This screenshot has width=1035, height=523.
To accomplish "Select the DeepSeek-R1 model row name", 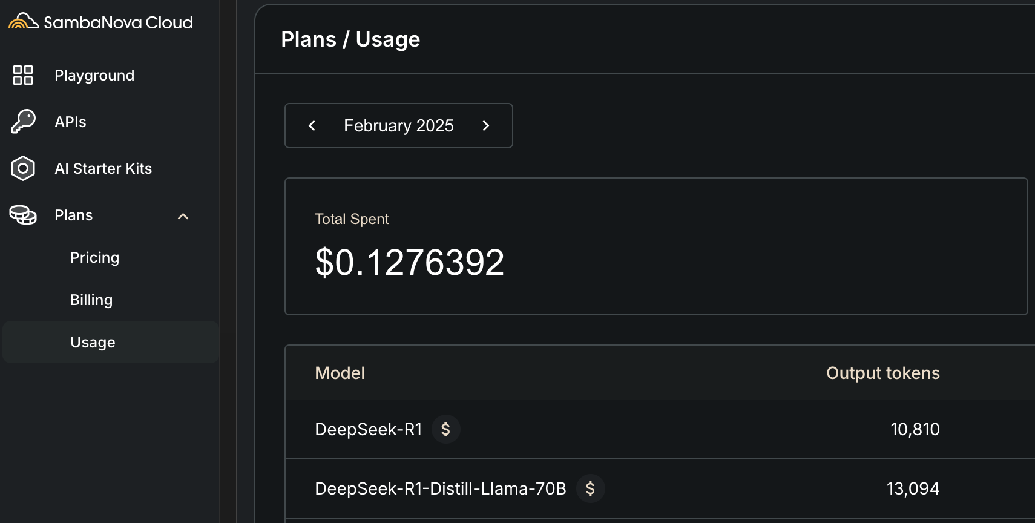I will tap(369, 429).
